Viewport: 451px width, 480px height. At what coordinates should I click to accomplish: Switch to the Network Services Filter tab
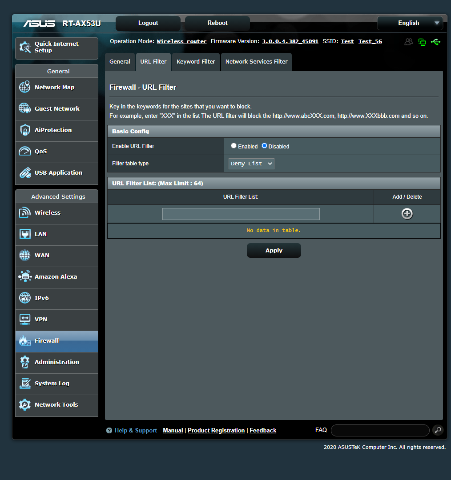[257, 61]
